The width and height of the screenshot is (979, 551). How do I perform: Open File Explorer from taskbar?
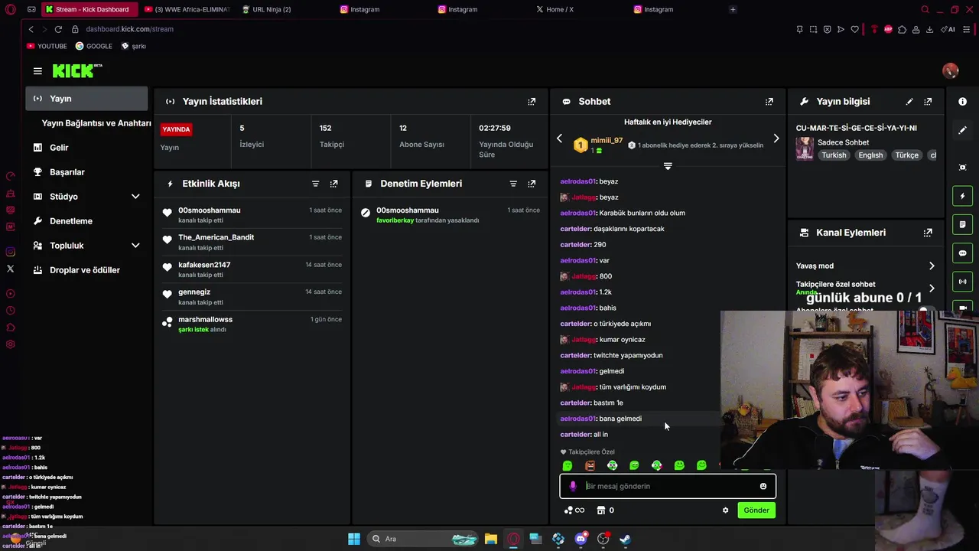point(490,539)
